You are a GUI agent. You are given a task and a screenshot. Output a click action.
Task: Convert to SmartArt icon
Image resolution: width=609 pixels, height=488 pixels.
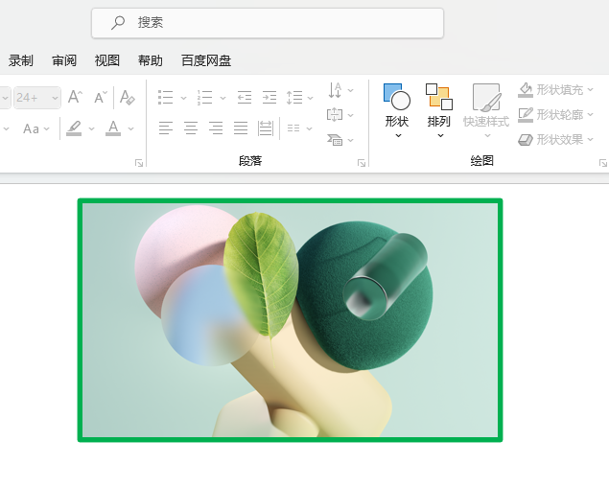pos(340,140)
